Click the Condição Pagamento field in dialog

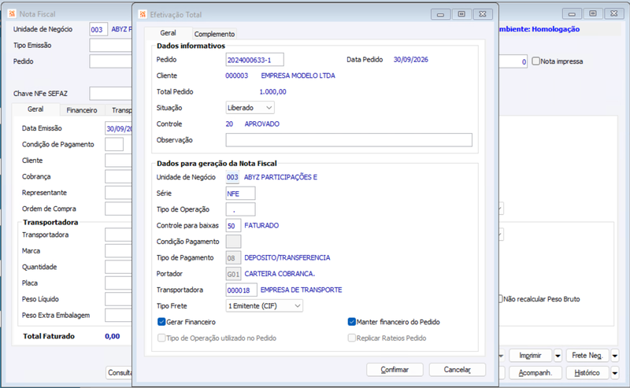point(233,242)
